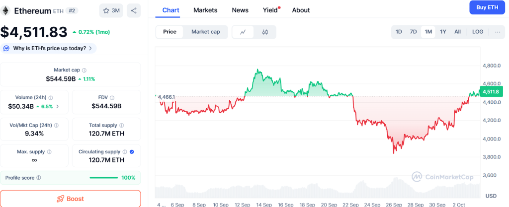The width and height of the screenshot is (509, 207).
Task: Expand the Volume (24h) chevron arrow
Action: click(57, 106)
